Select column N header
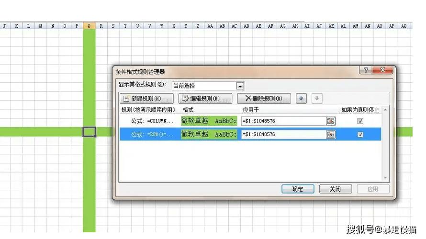 pos(53,26)
